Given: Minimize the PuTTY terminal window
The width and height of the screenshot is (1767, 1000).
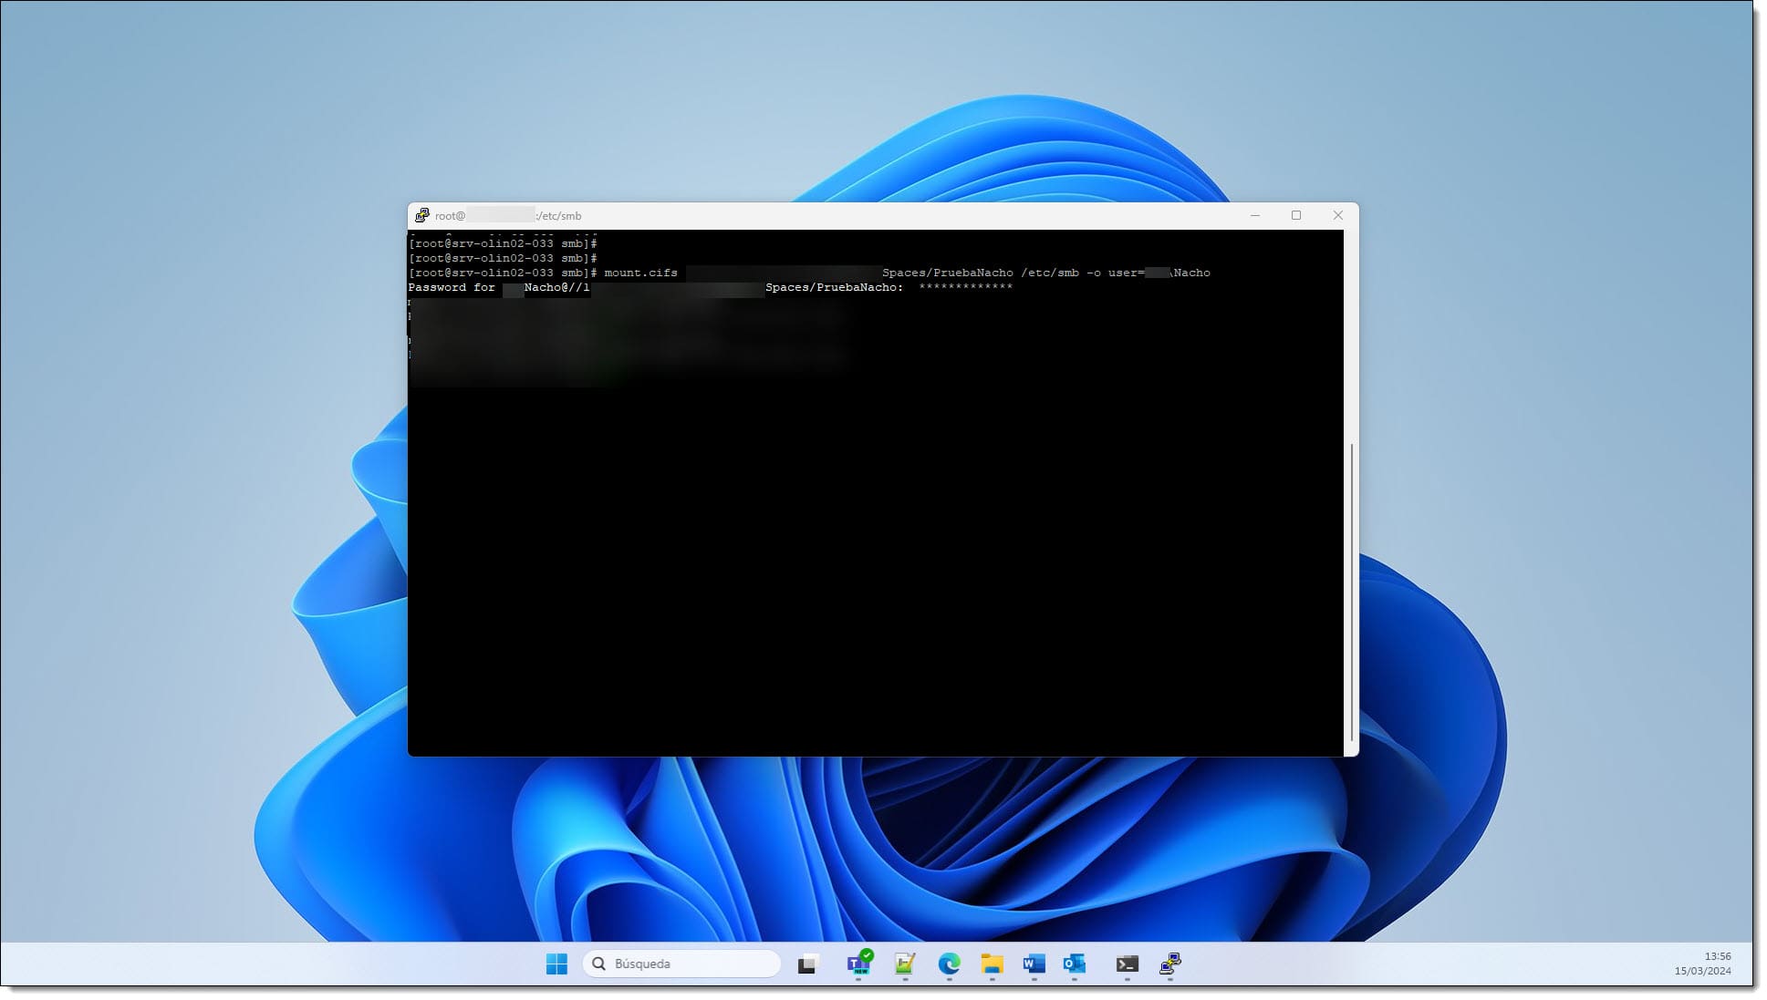Looking at the screenshot, I should pos(1255,216).
